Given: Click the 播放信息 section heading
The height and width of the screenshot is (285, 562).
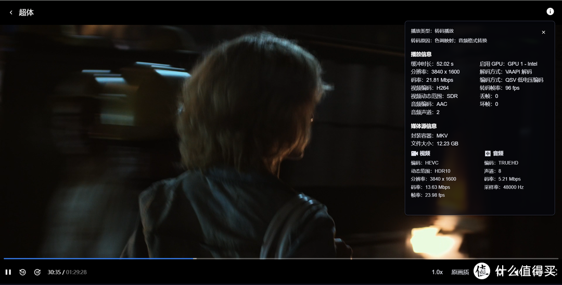Looking at the screenshot, I should click(x=421, y=54).
